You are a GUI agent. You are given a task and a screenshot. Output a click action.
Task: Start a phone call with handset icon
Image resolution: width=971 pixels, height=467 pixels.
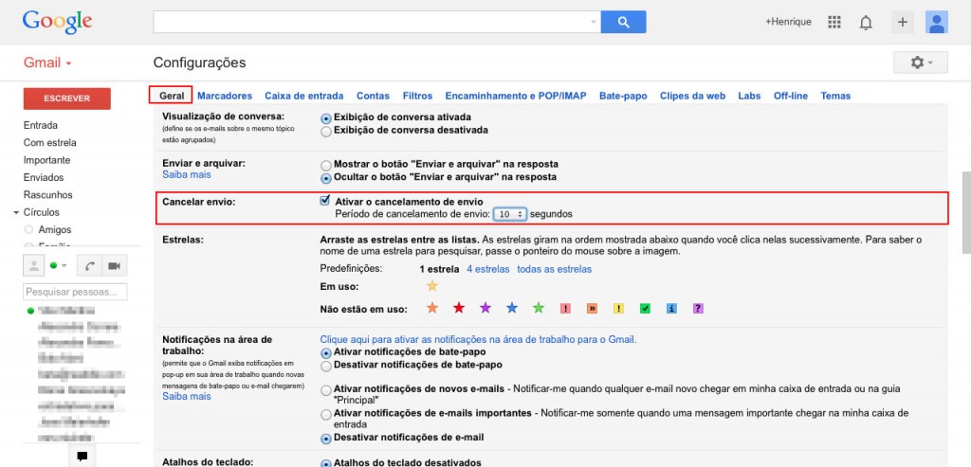pos(90,266)
